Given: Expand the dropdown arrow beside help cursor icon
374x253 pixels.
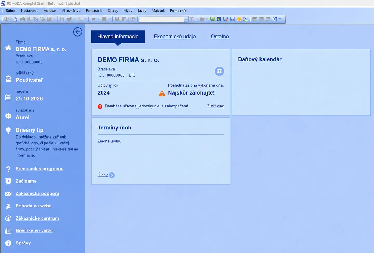Looking at the screenshot, I should 280,19.
